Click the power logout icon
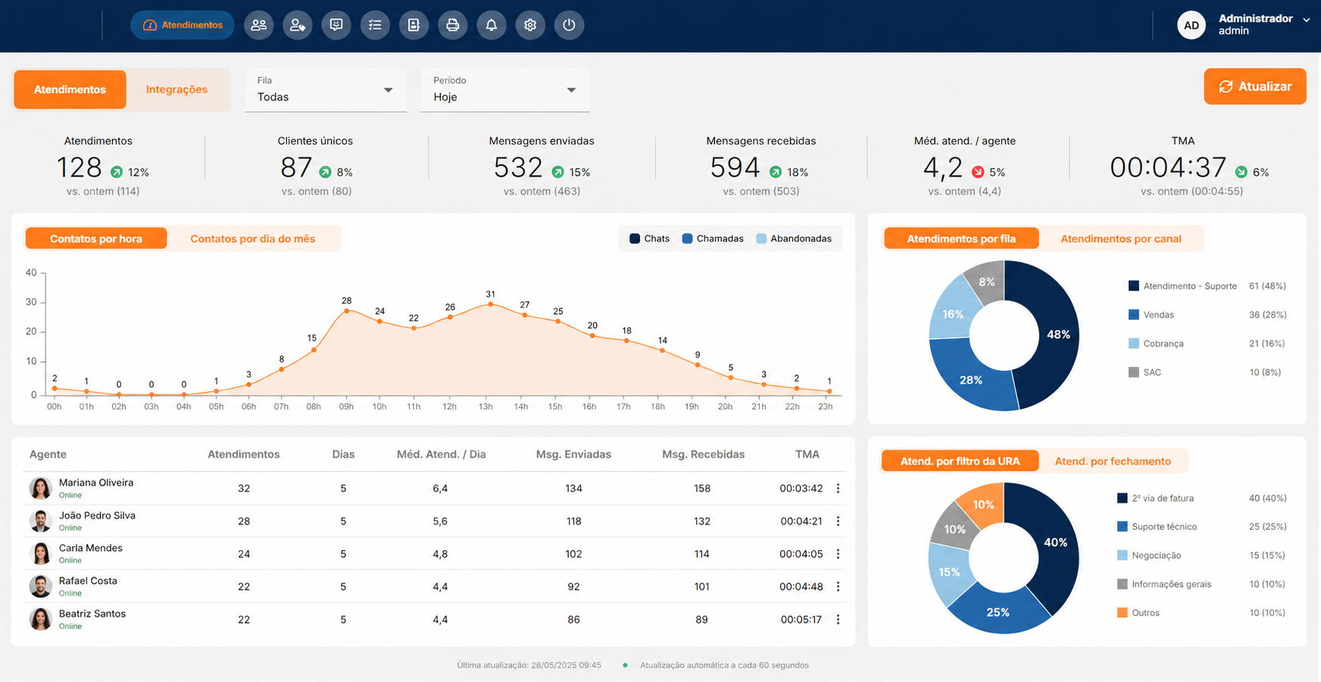Viewport: 1321px width, 682px height. pos(569,25)
